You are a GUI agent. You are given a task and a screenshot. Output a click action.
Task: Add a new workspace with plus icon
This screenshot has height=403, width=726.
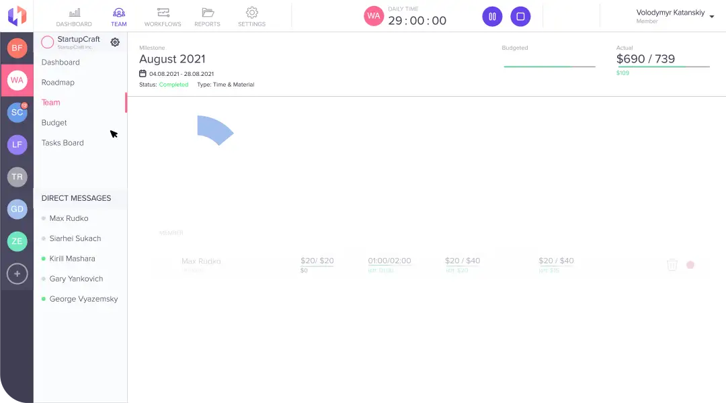pyautogui.click(x=17, y=273)
